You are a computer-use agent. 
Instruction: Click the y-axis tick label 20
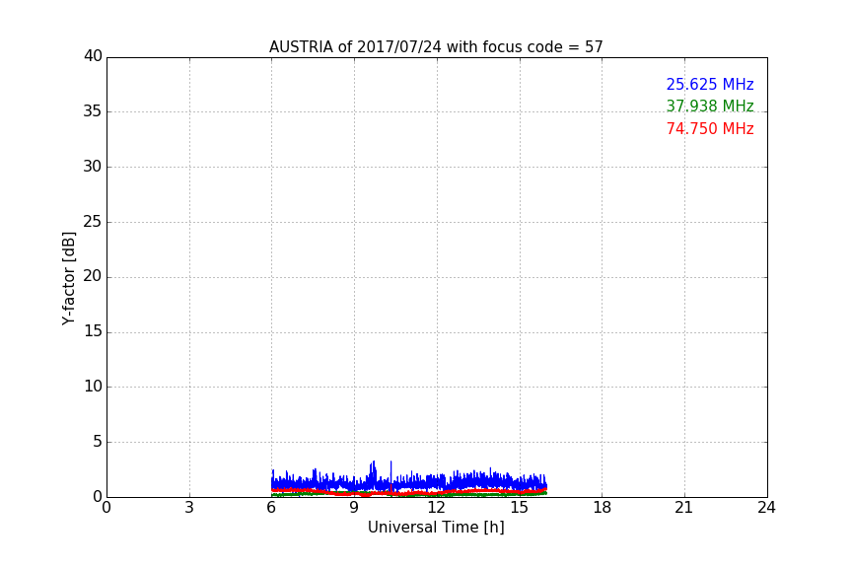[x=93, y=276]
